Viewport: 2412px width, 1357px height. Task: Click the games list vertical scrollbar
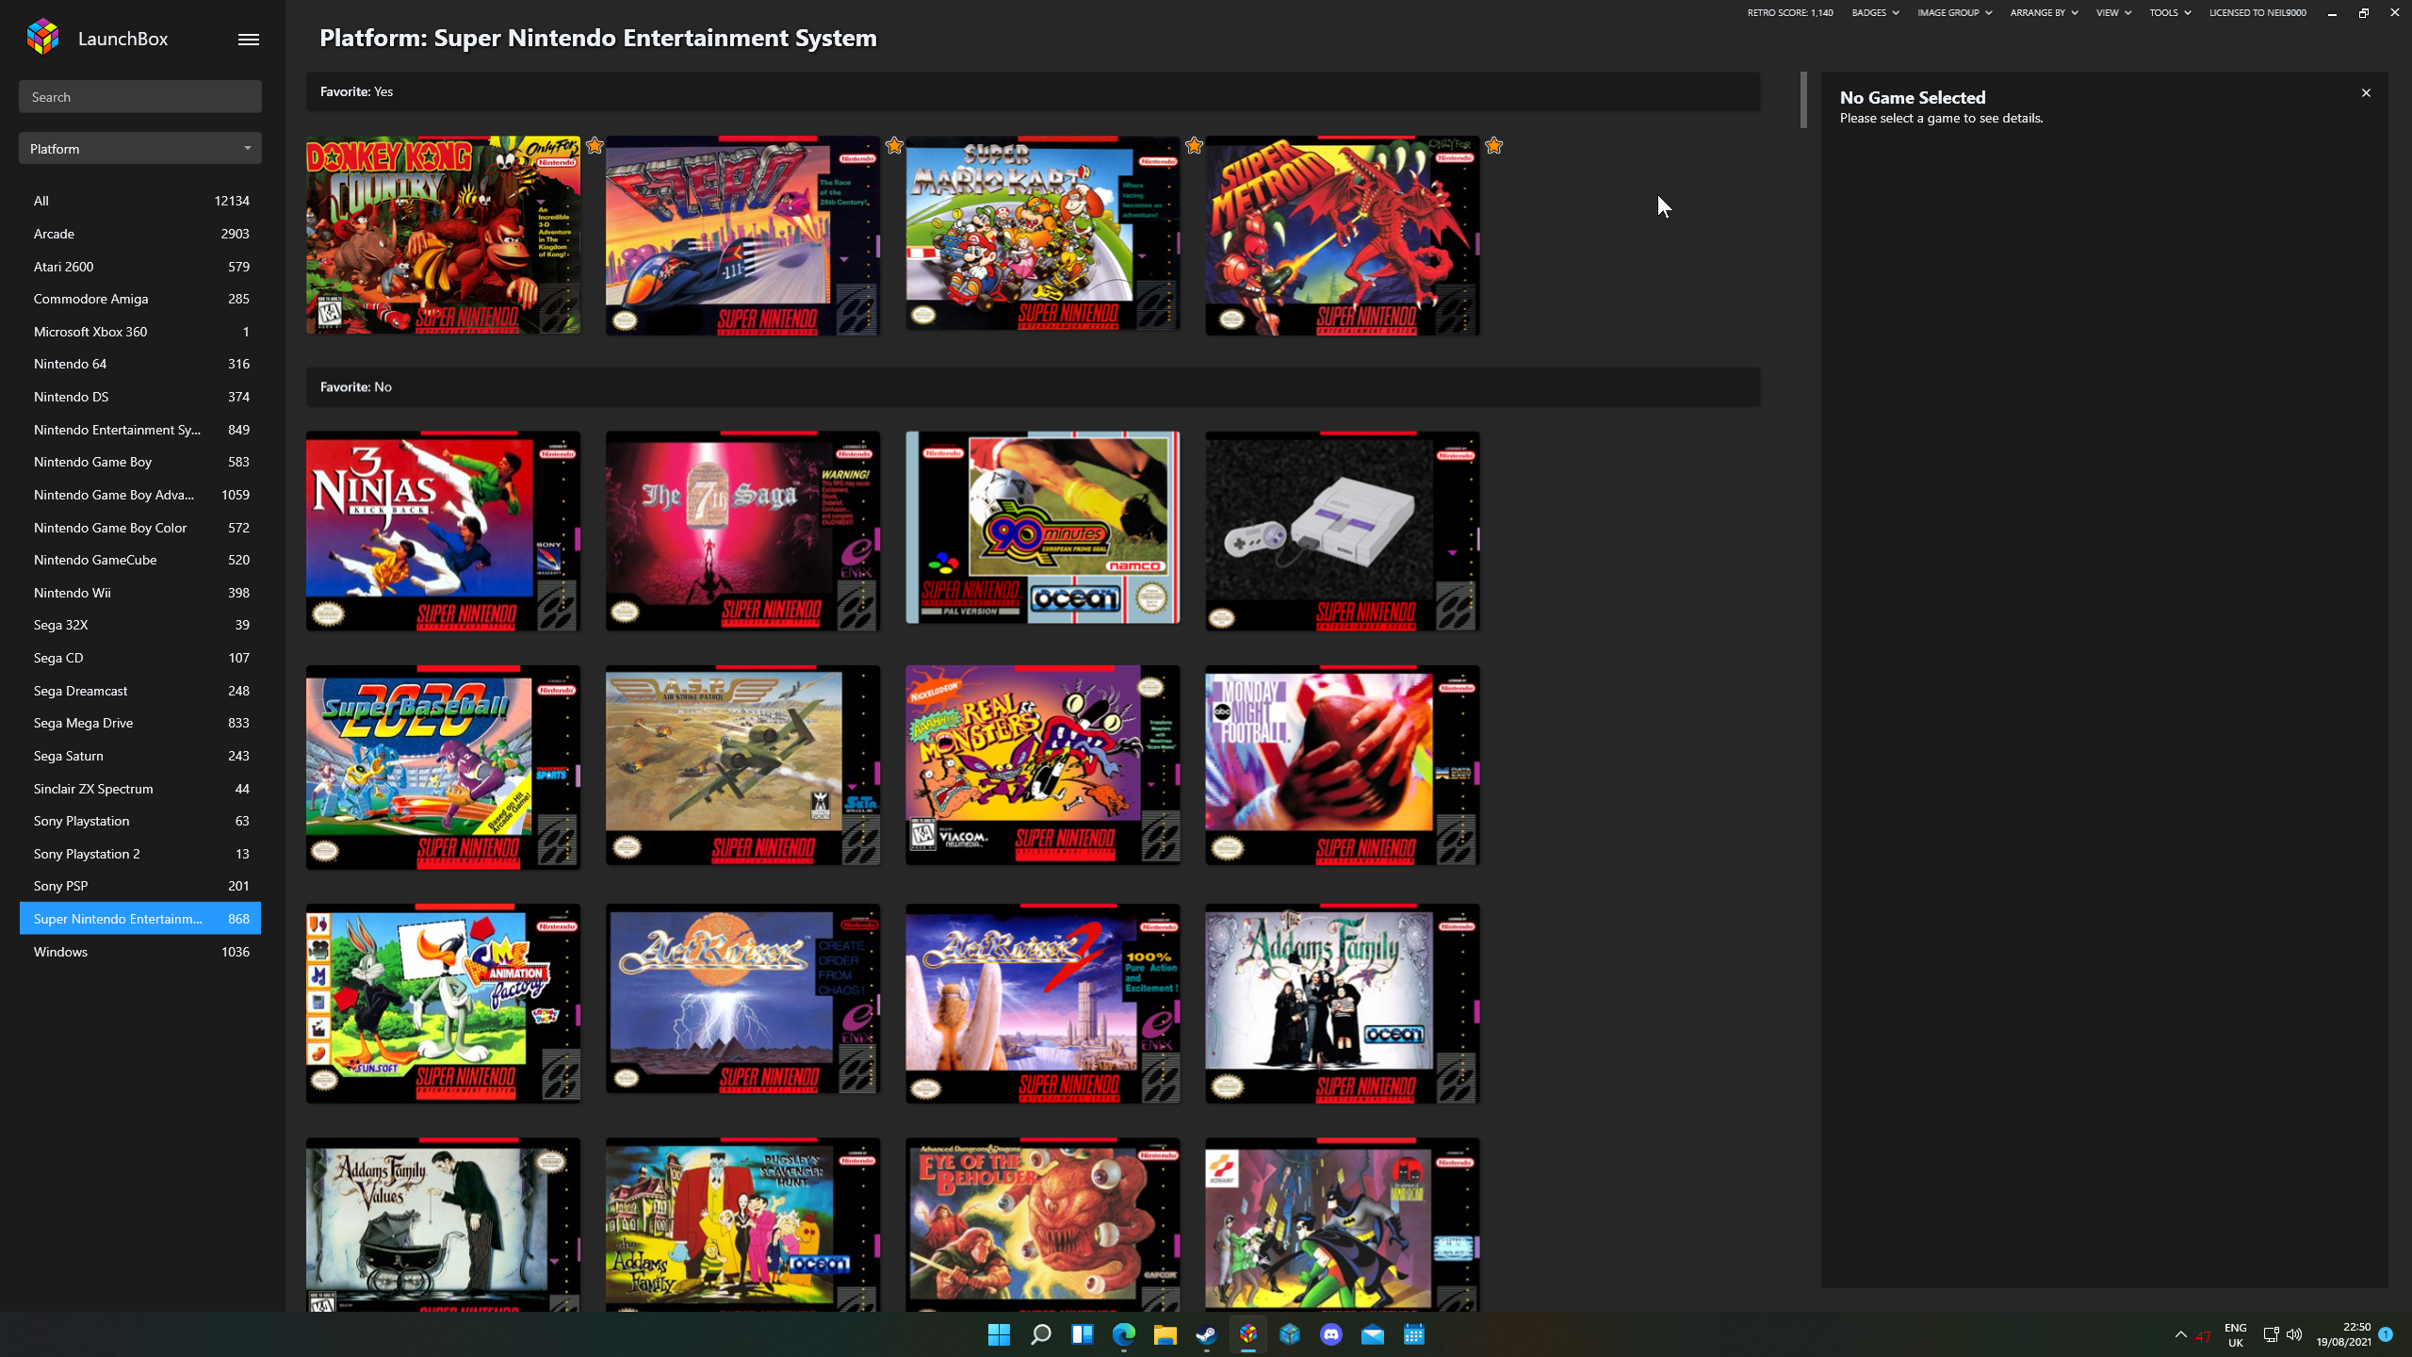click(x=1803, y=100)
